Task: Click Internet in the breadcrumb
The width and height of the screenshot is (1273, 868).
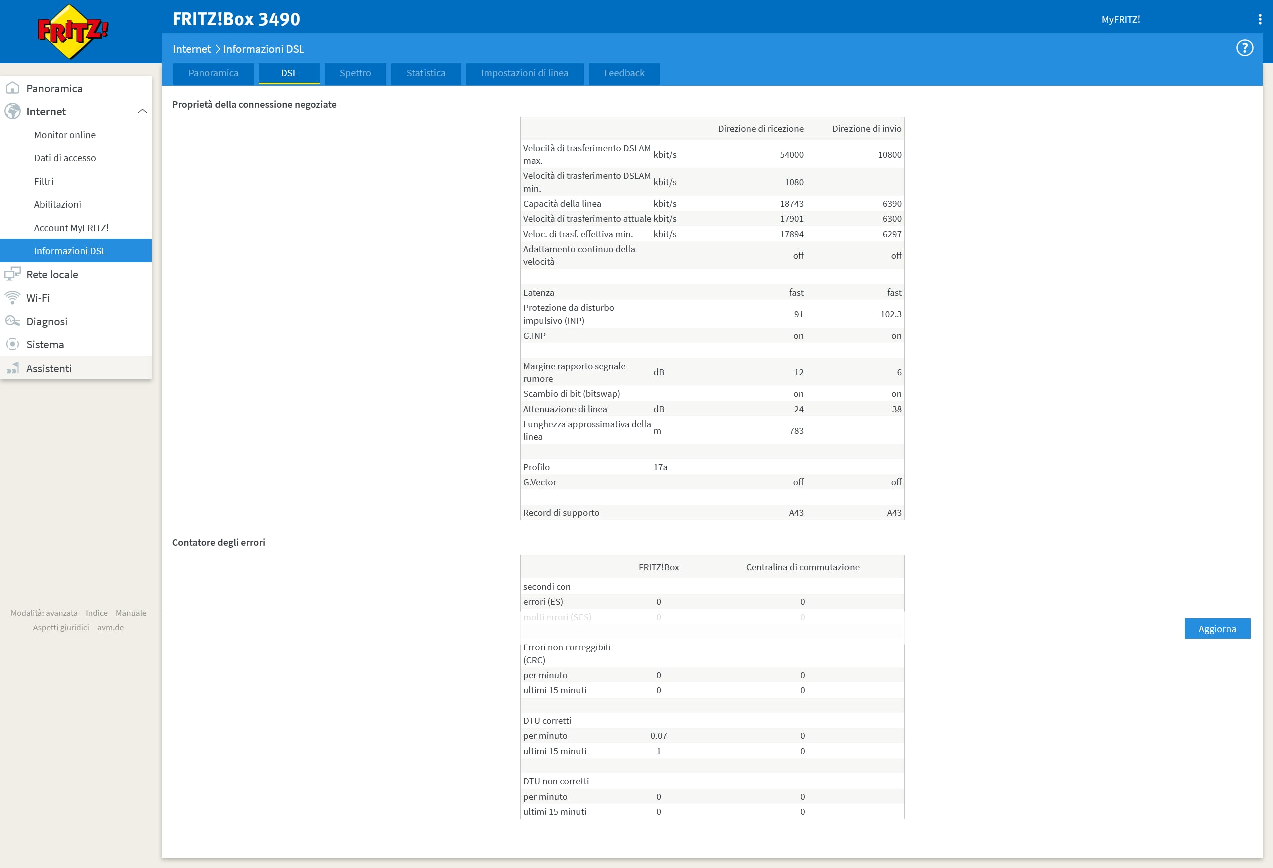Action: (x=192, y=49)
